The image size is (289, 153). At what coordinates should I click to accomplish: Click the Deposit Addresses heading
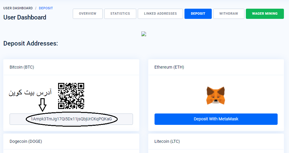[x=31, y=43]
